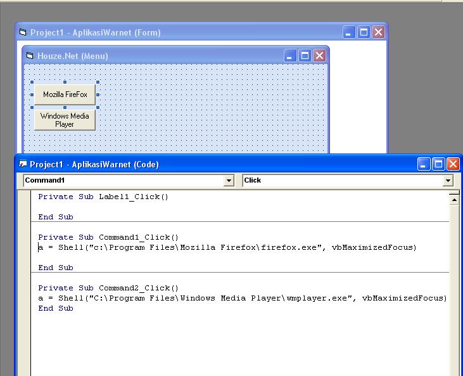
Task: Select the Windows Media Player button on the form
Action: click(x=65, y=120)
